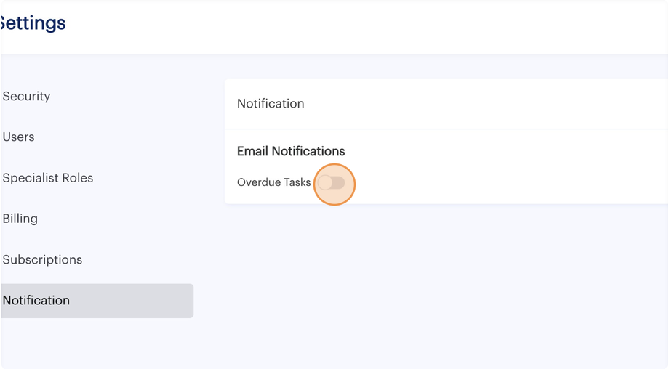
Task: Show the Users management tab
Action: tap(19, 137)
